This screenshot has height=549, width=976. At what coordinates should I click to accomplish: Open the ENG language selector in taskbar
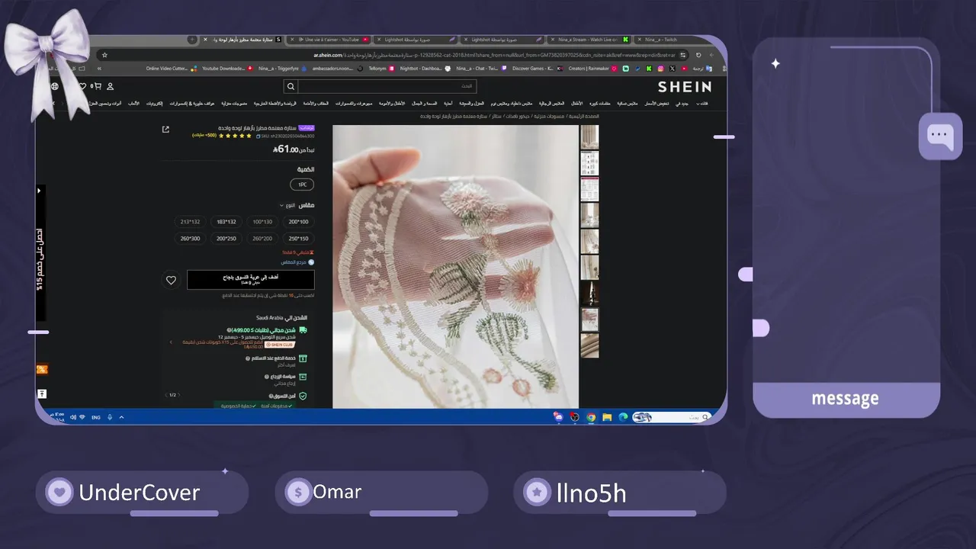pyautogui.click(x=96, y=417)
